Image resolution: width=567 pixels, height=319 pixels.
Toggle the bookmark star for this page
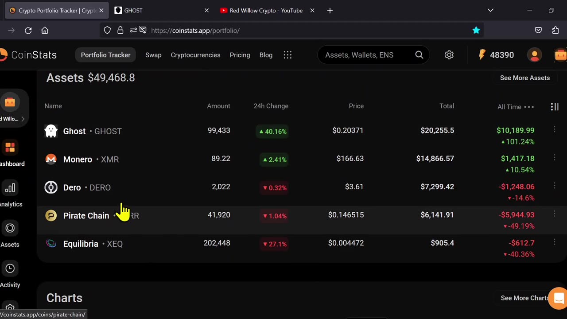coord(476,30)
